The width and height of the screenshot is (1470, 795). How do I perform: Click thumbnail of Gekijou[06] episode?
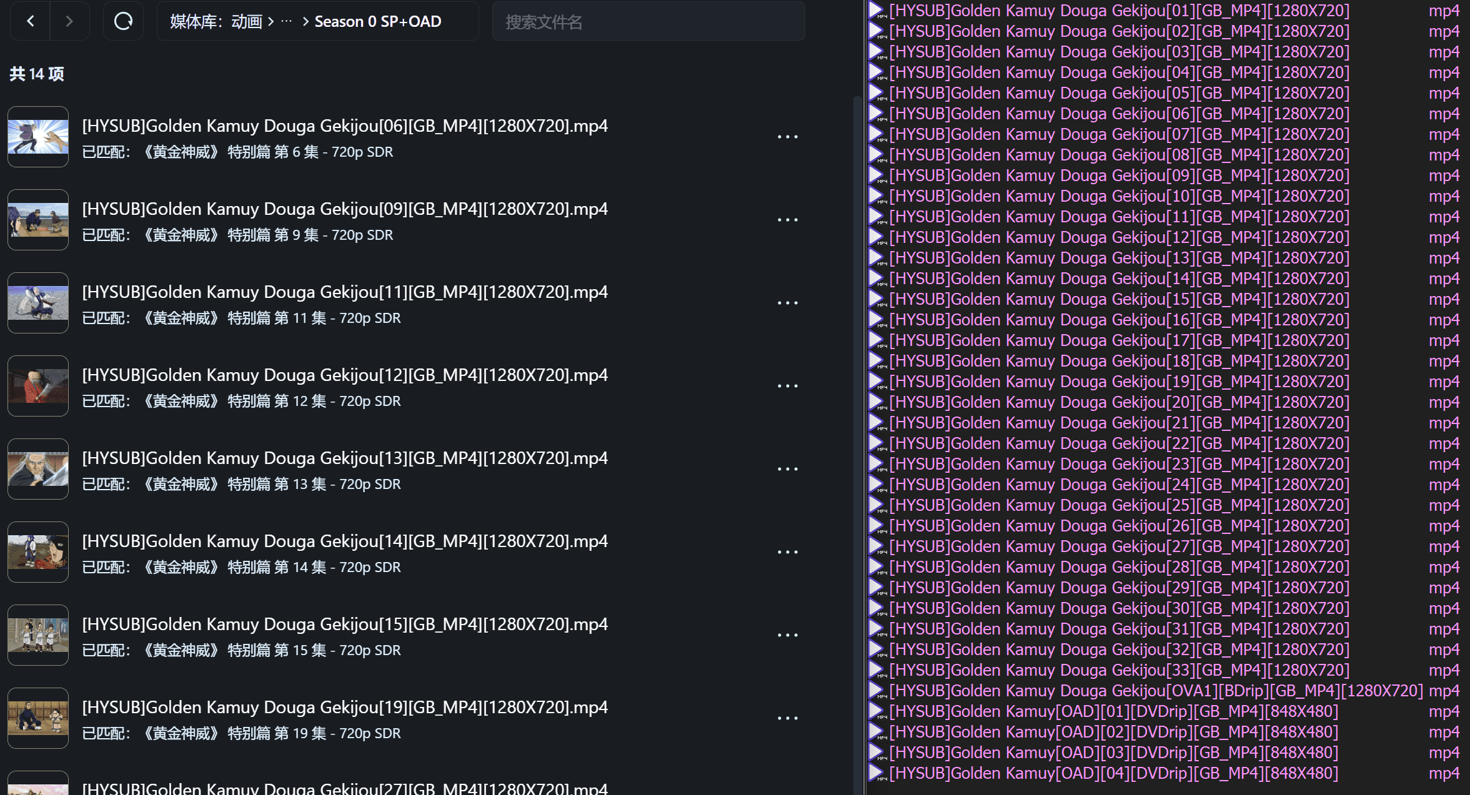(38, 137)
